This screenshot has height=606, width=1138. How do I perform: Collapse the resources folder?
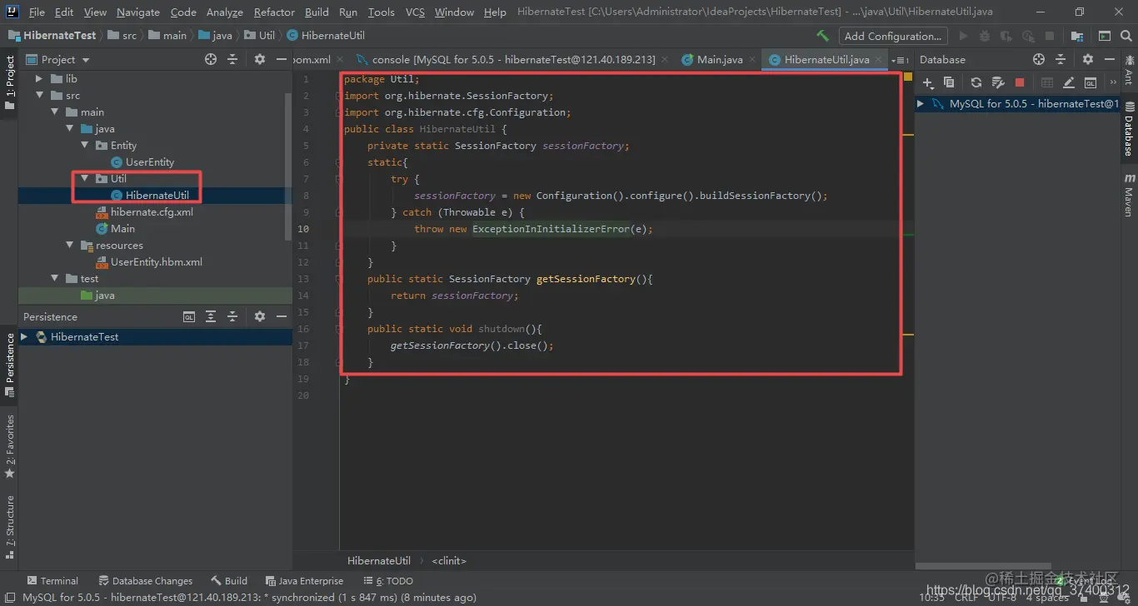coord(70,245)
